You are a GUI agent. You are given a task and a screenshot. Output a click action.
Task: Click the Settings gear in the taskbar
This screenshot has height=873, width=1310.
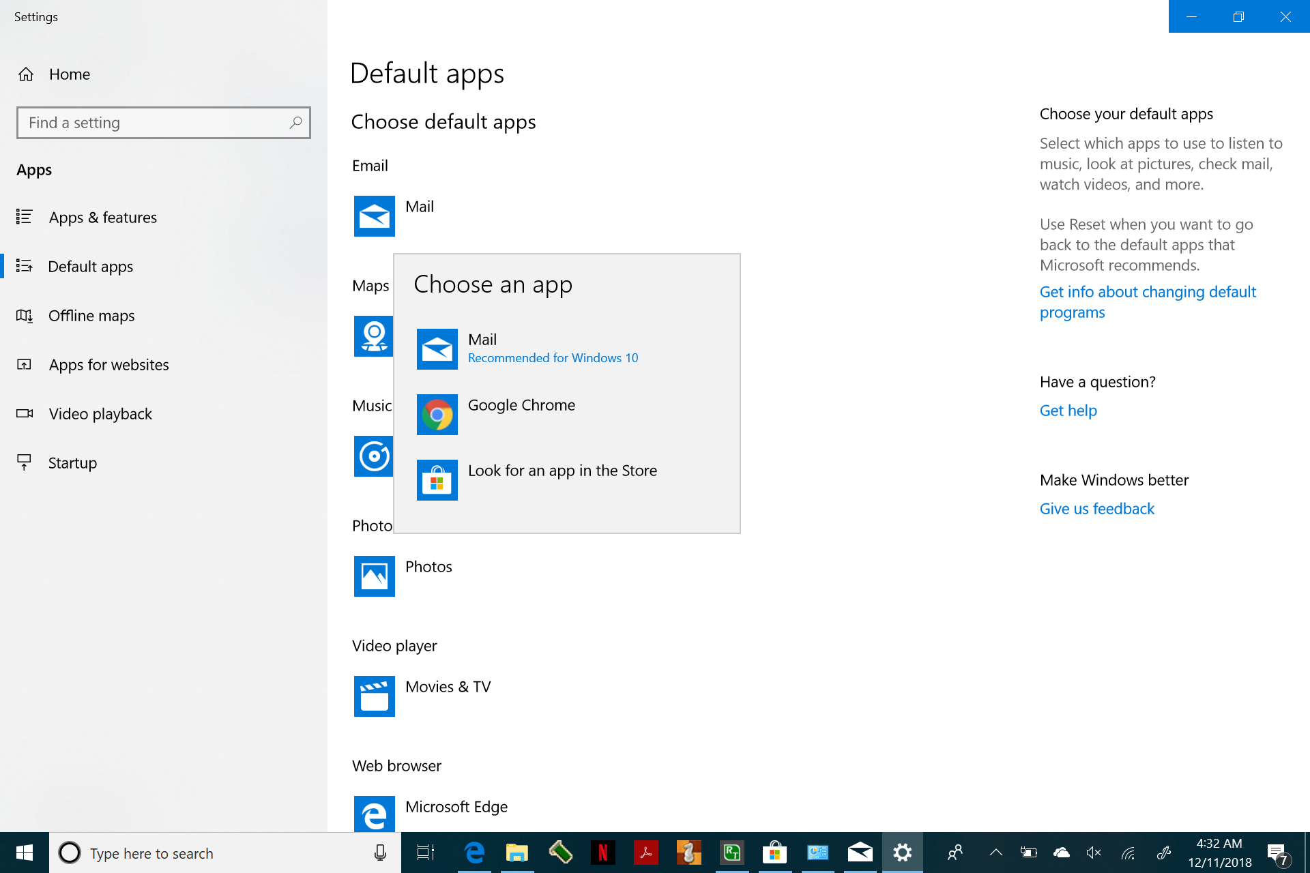pyautogui.click(x=903, y=853)
